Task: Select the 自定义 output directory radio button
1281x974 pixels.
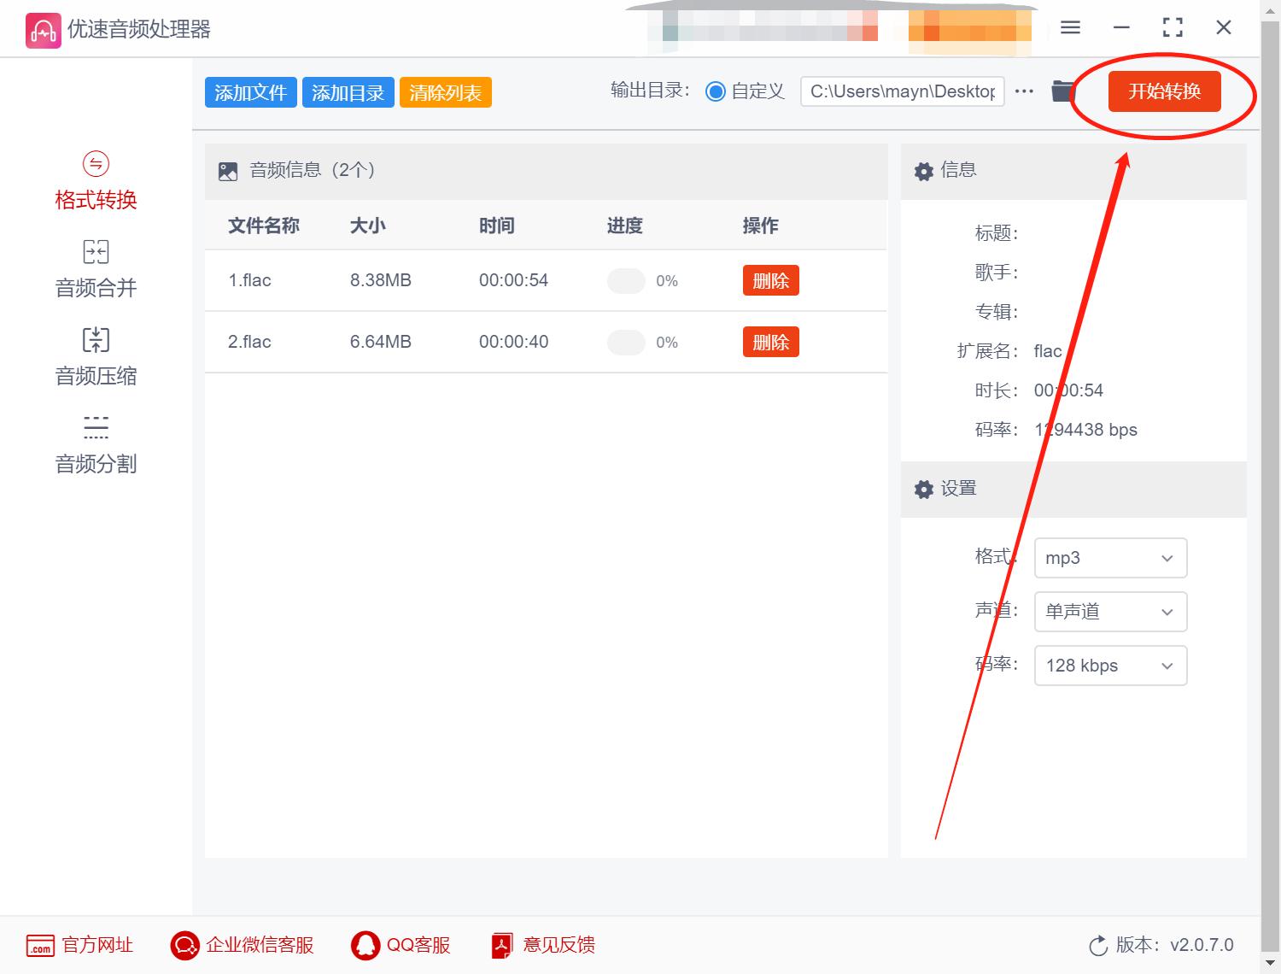Action: coord(717,91)
